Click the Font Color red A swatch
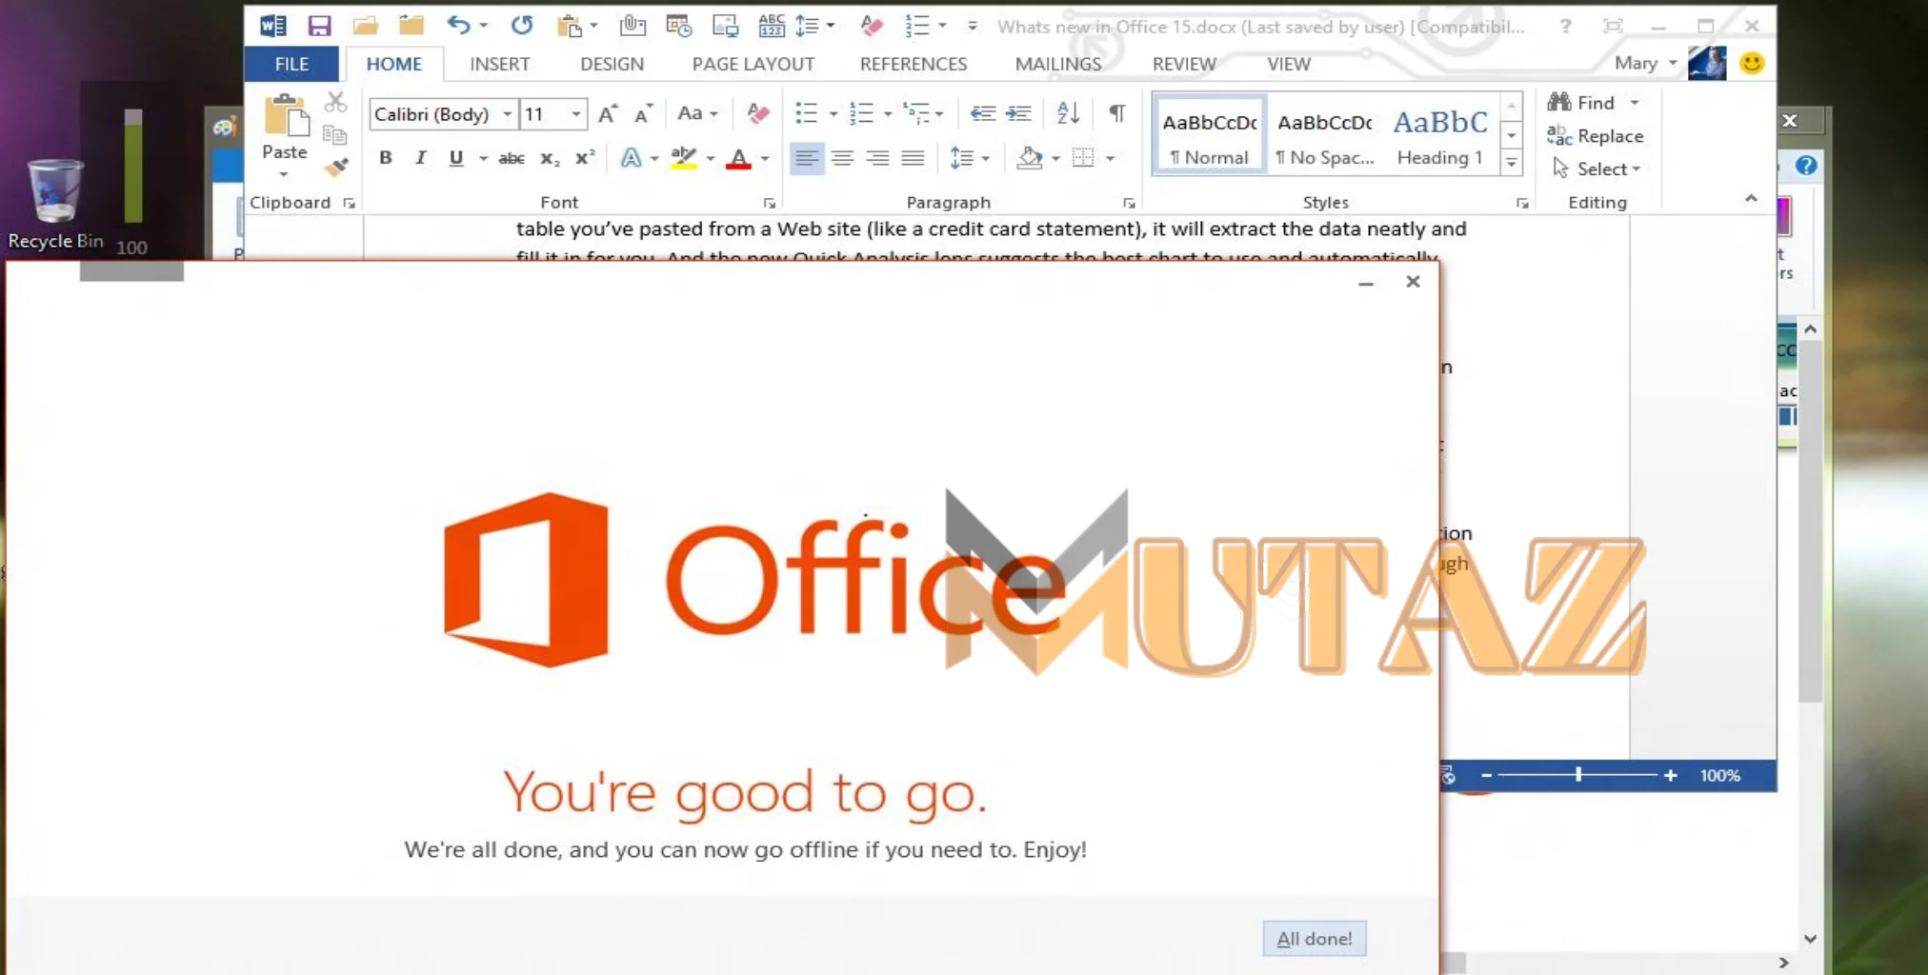Viewport: 1928px width, 975px height. coord(738,158)
